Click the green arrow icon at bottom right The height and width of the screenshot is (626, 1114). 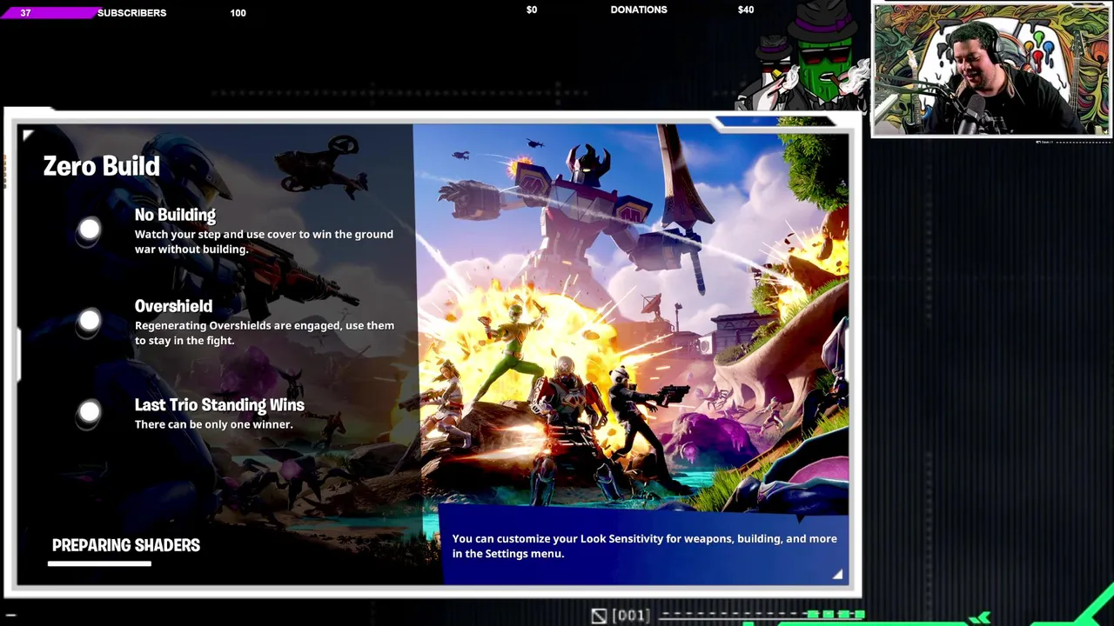pos(981,618)
